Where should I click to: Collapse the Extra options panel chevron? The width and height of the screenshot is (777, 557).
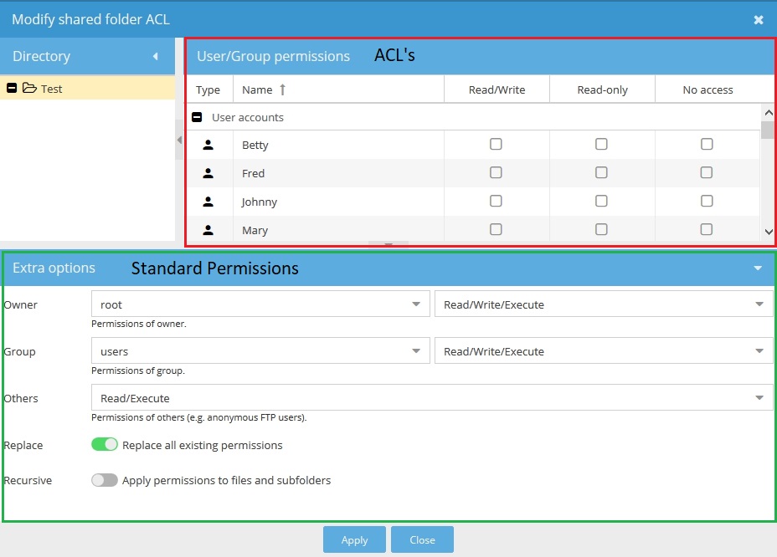760,268
